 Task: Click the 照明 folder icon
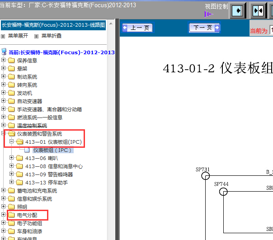pyautogui.click(x=11, y=207)
